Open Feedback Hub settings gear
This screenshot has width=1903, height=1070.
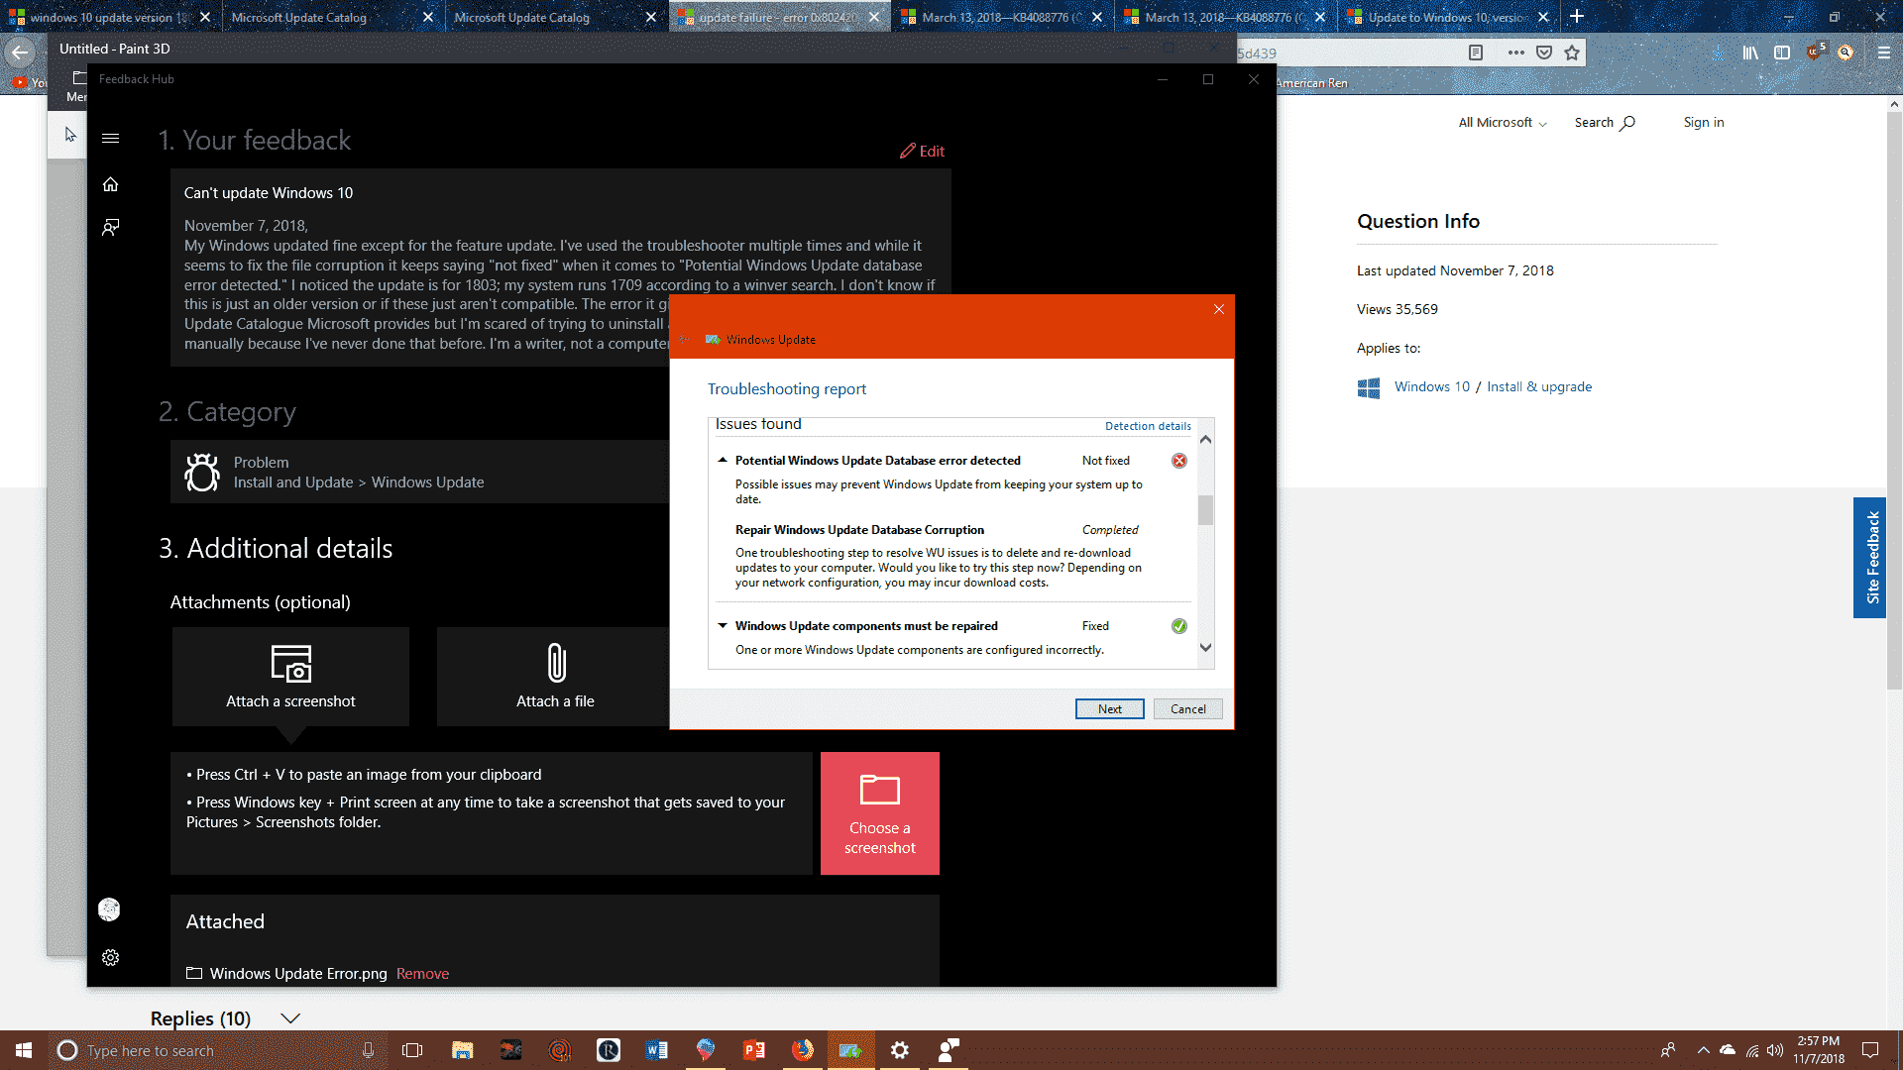[110, 958]
